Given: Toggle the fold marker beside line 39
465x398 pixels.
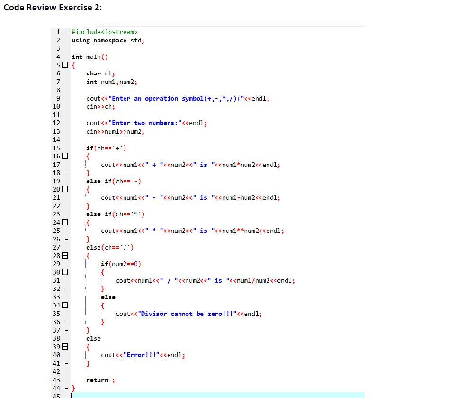Looking at the screenshot, I should tap(65, 346).
